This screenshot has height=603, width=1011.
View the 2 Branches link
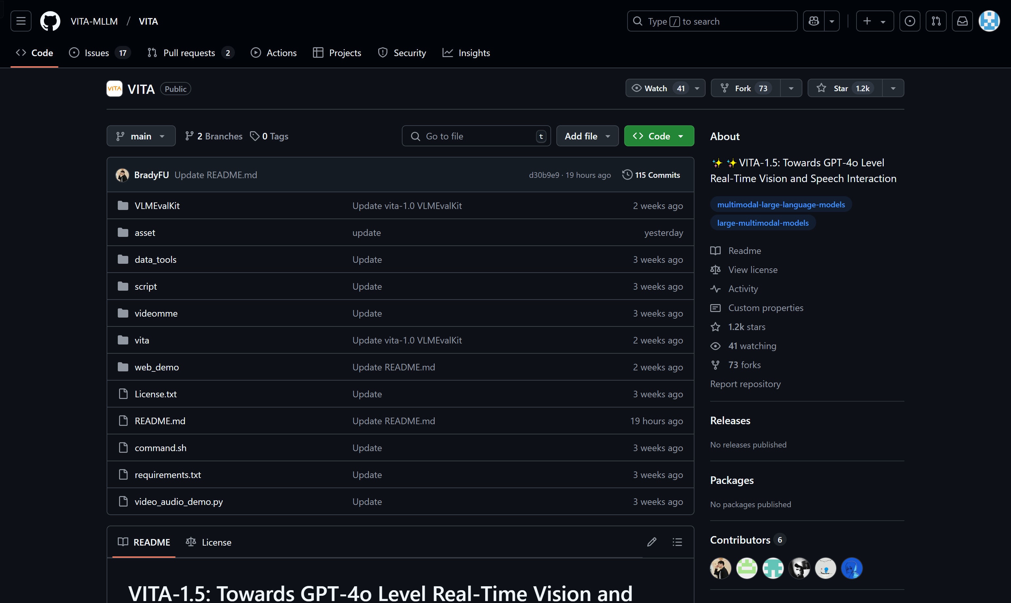click(x=214, y=136)
